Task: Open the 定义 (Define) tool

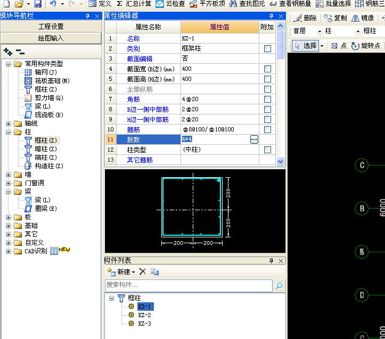Action: 100,4
